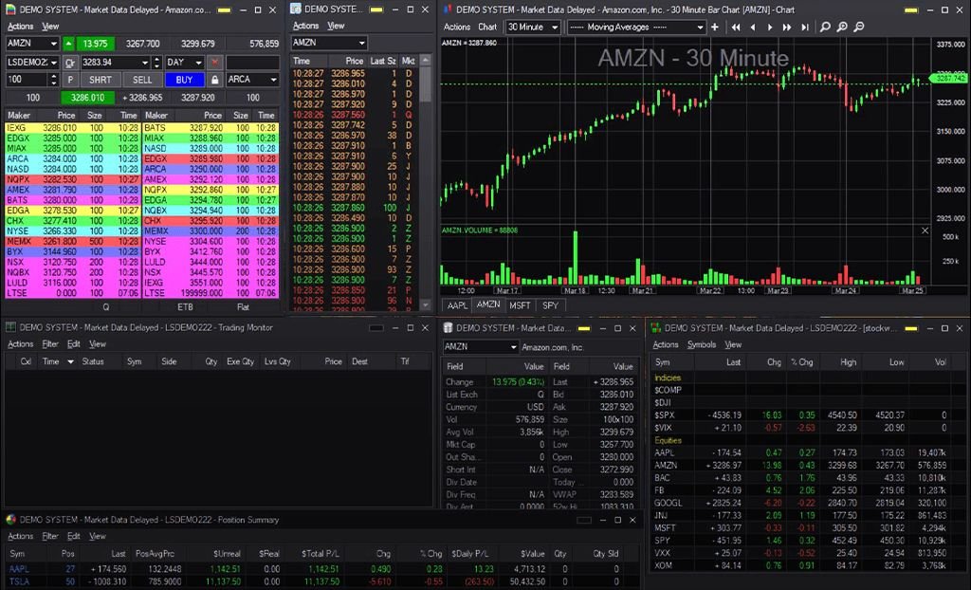Click the SELL order button
Viewport: 971px width, 590px height.
[x=142, y=80]
